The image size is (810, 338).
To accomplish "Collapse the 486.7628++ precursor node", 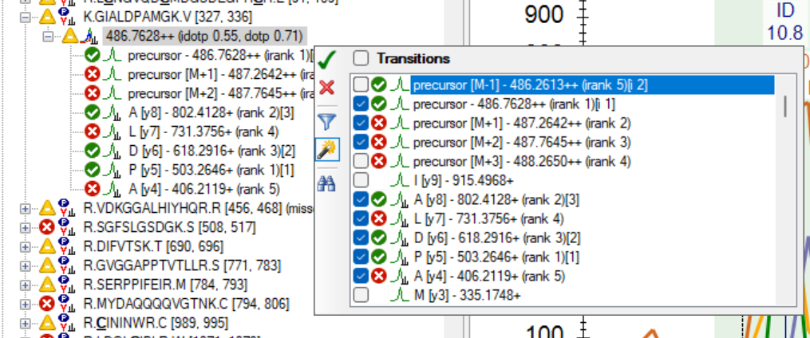I will [48, 36].
